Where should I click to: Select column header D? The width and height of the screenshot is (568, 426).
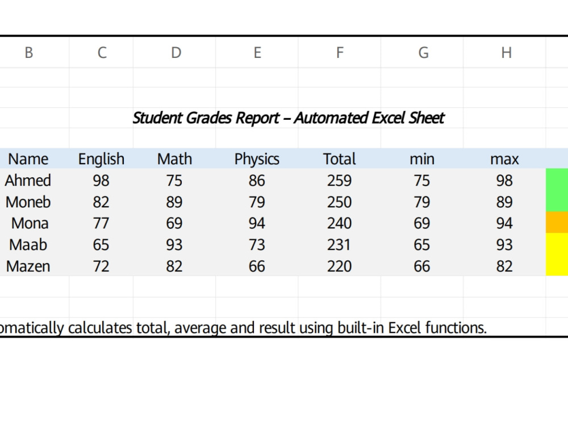174,52
